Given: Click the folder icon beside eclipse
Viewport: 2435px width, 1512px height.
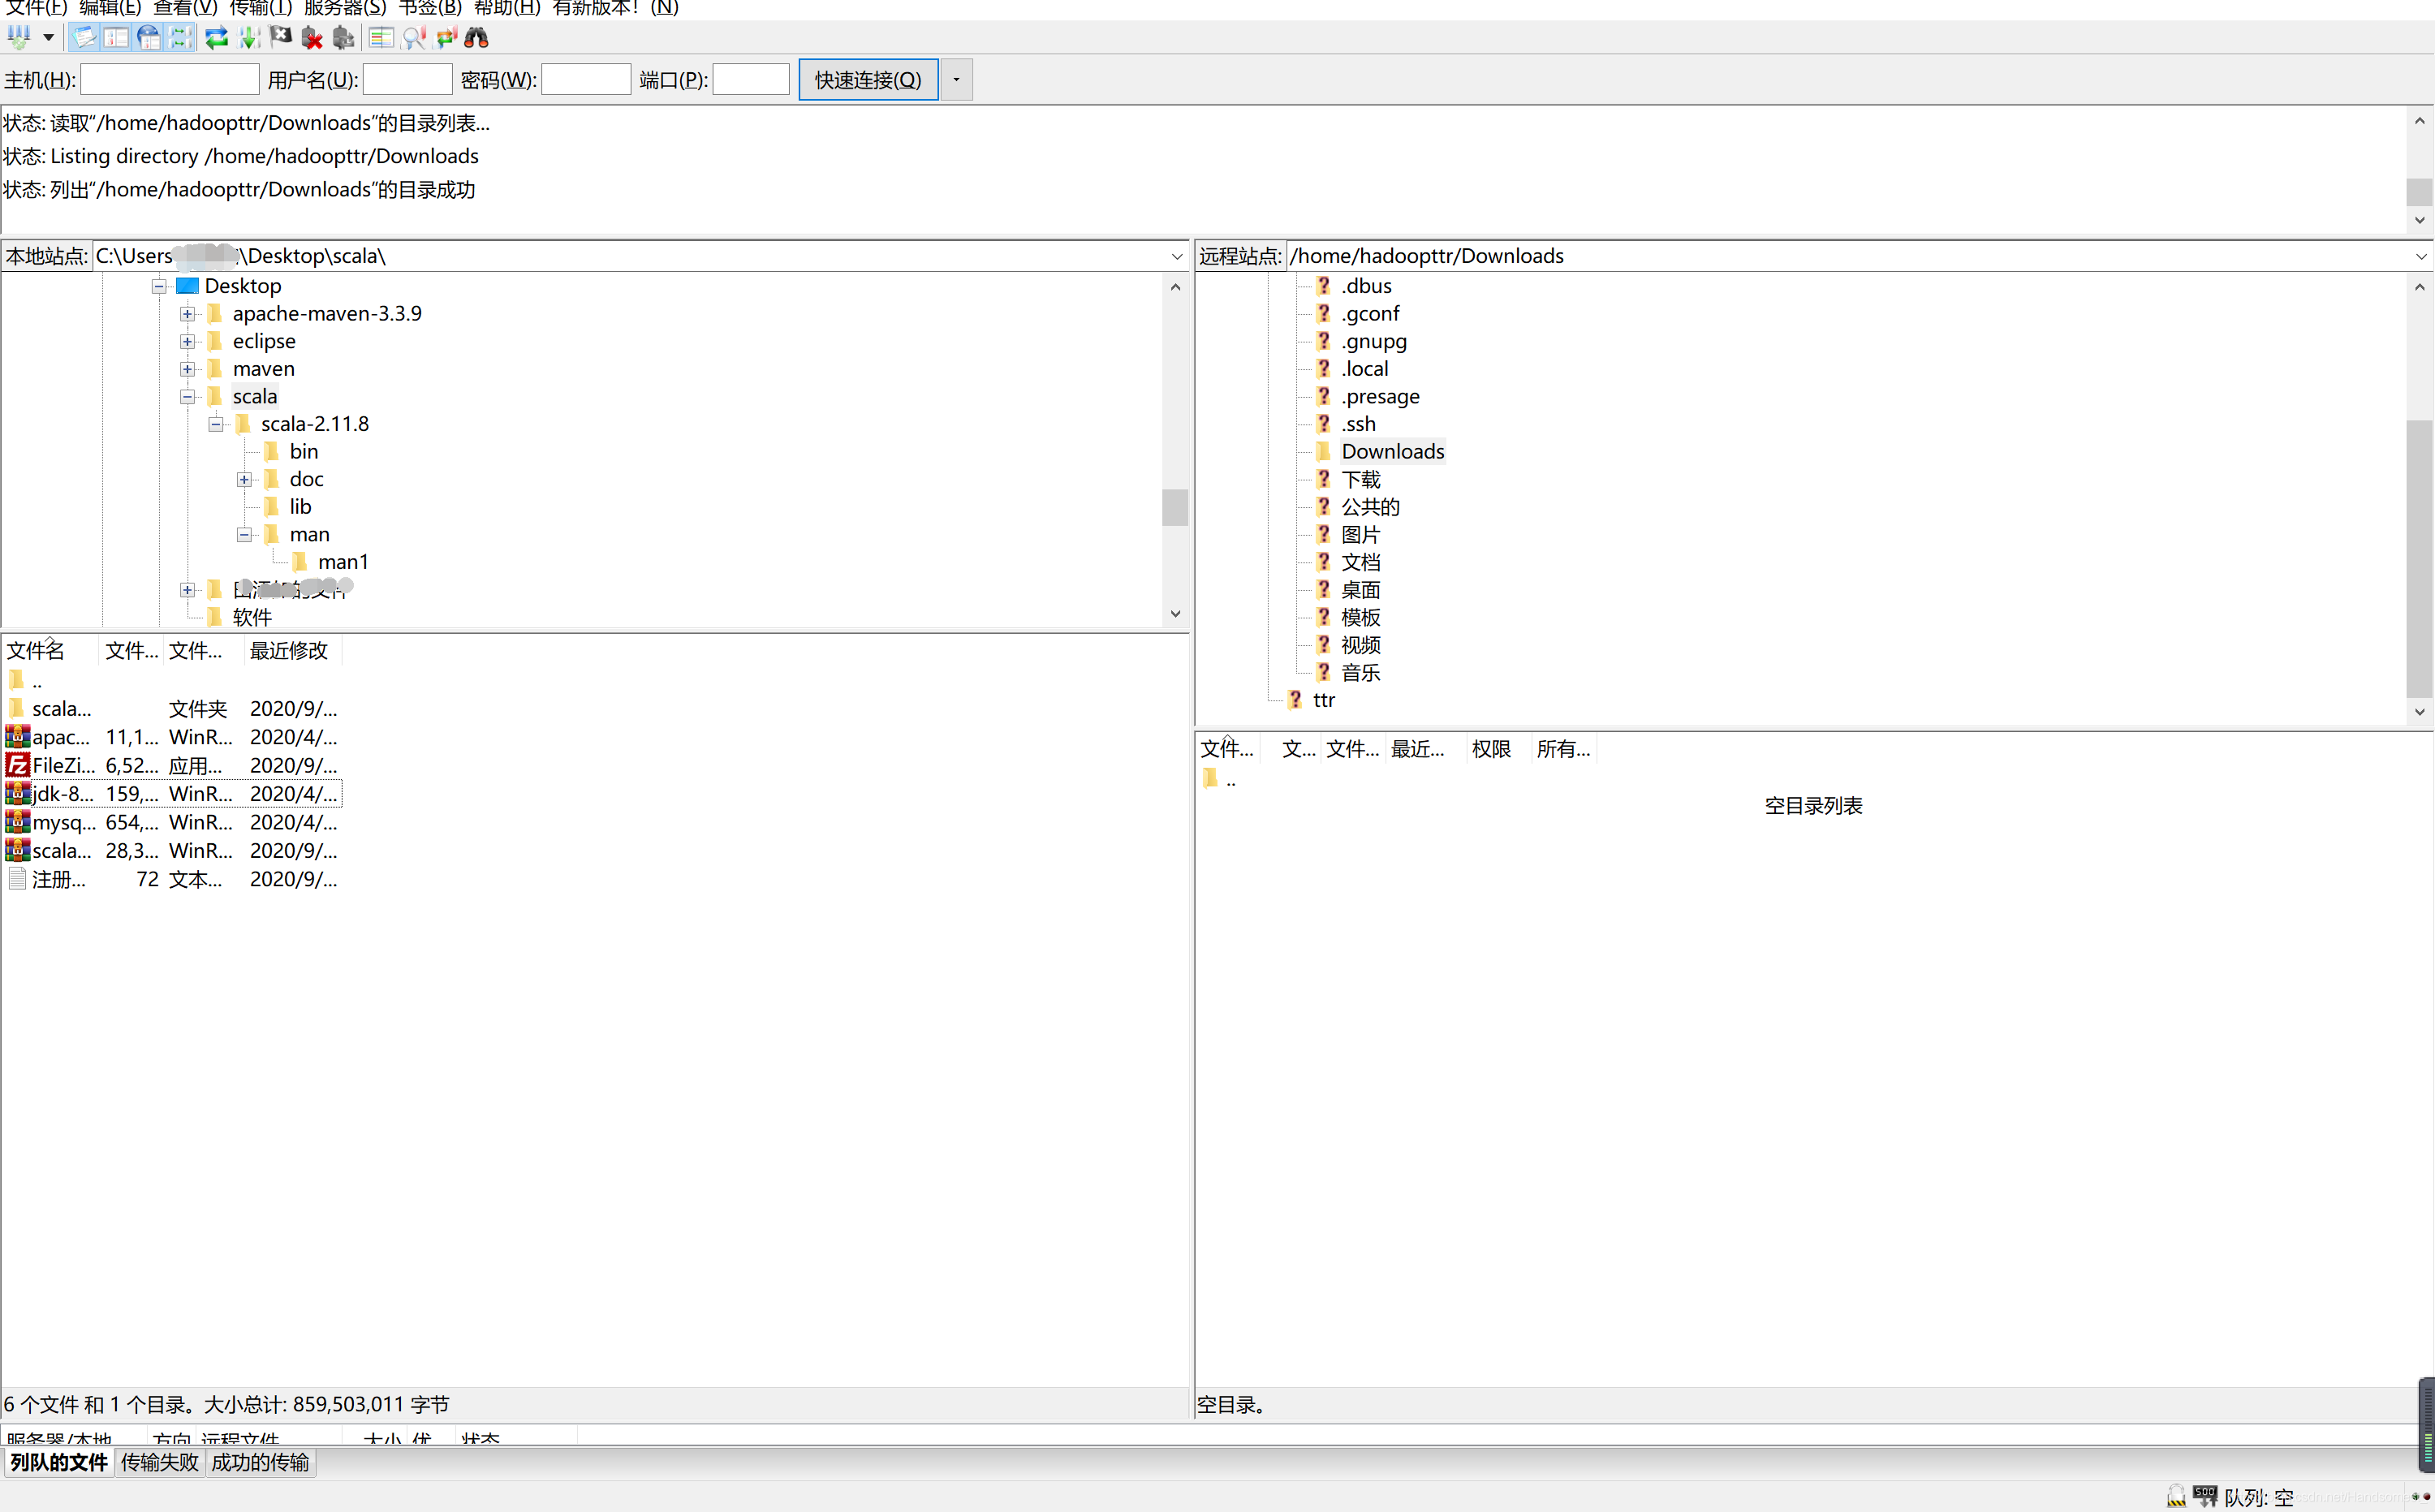Looking at the screenshot, I should pyautogui.click(x=215, y=341).
